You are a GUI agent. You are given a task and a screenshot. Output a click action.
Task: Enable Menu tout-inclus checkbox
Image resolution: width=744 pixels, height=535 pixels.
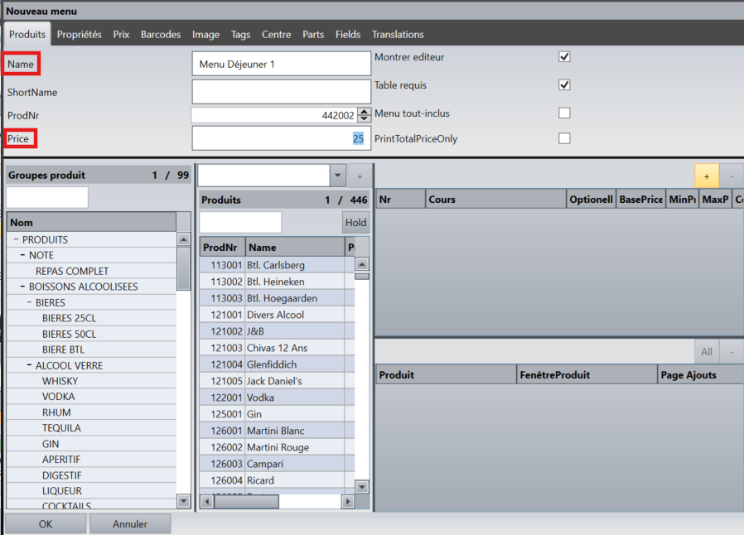click(x=564, y=113)
